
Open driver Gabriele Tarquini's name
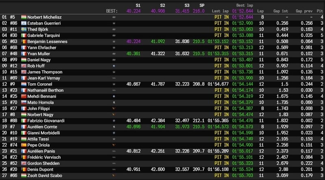tap(45, 35)
